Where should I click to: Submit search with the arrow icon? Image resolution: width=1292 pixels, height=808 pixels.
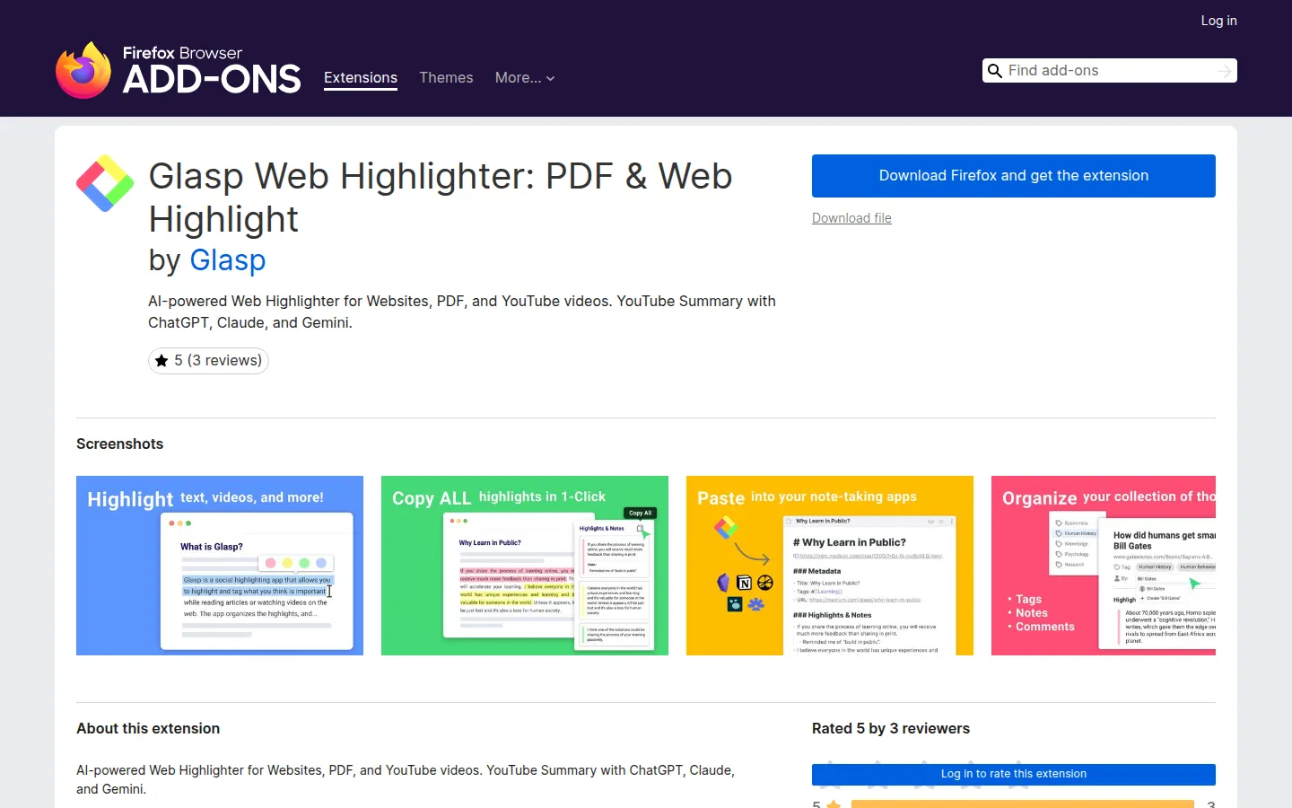click(x=1225, y=71)
